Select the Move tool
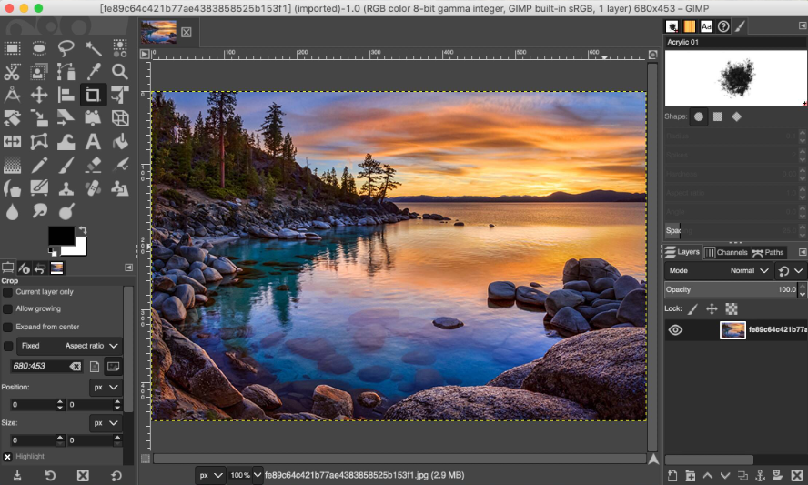This screenshot has height=485, width=808. coord(39,95)
